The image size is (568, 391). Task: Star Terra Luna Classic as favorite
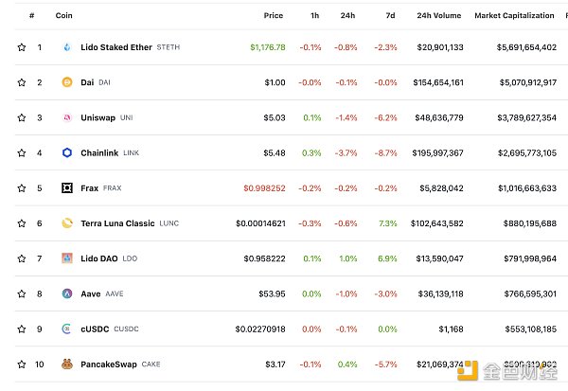pos(21,223)
